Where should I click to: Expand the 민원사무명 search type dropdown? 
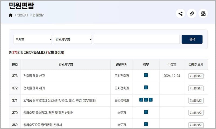73,39
